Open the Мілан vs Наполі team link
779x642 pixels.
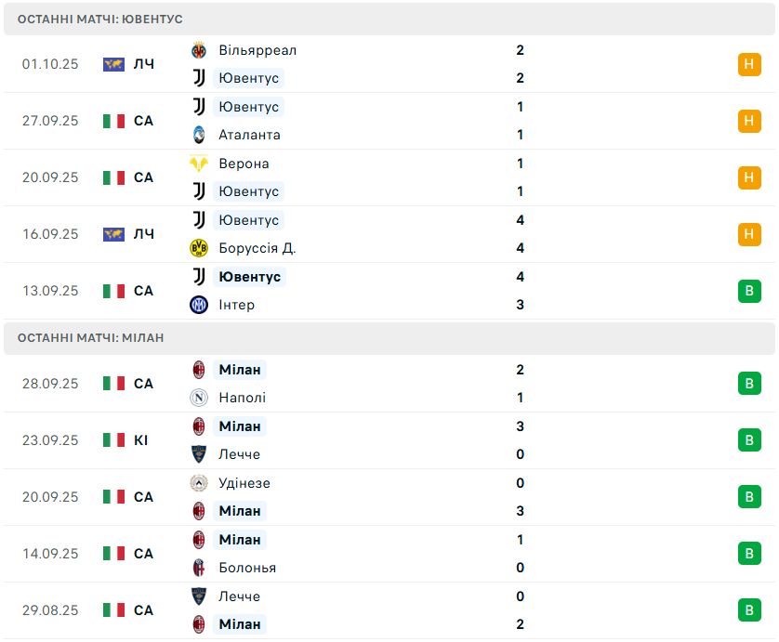pyautogui.click(x=240, y=370)
